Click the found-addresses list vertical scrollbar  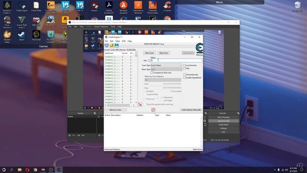point(136,78)
